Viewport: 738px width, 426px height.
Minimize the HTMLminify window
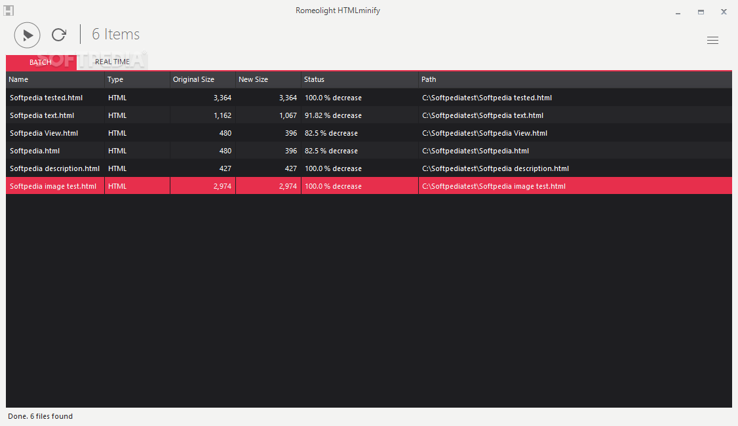[678, 12]
